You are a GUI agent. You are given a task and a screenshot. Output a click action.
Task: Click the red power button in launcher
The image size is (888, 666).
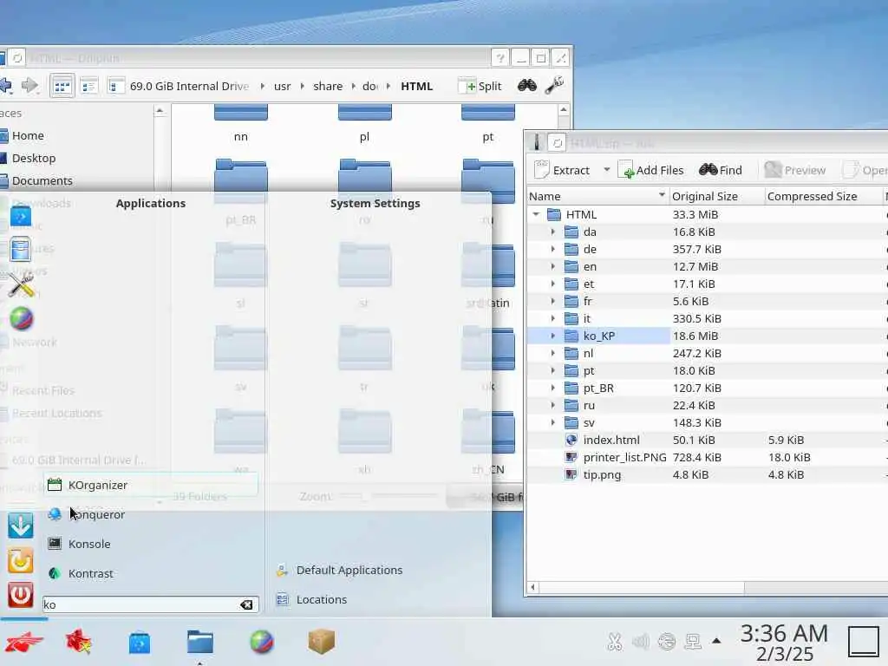click(x=21, y=595)
